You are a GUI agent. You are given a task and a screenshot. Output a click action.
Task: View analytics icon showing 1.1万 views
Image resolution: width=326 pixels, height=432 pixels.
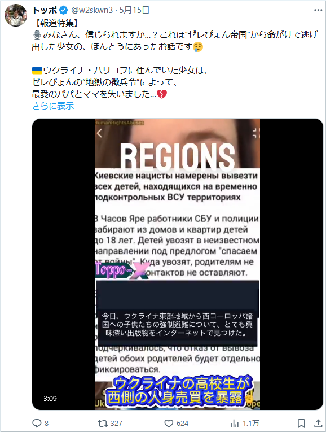[235, 423]
